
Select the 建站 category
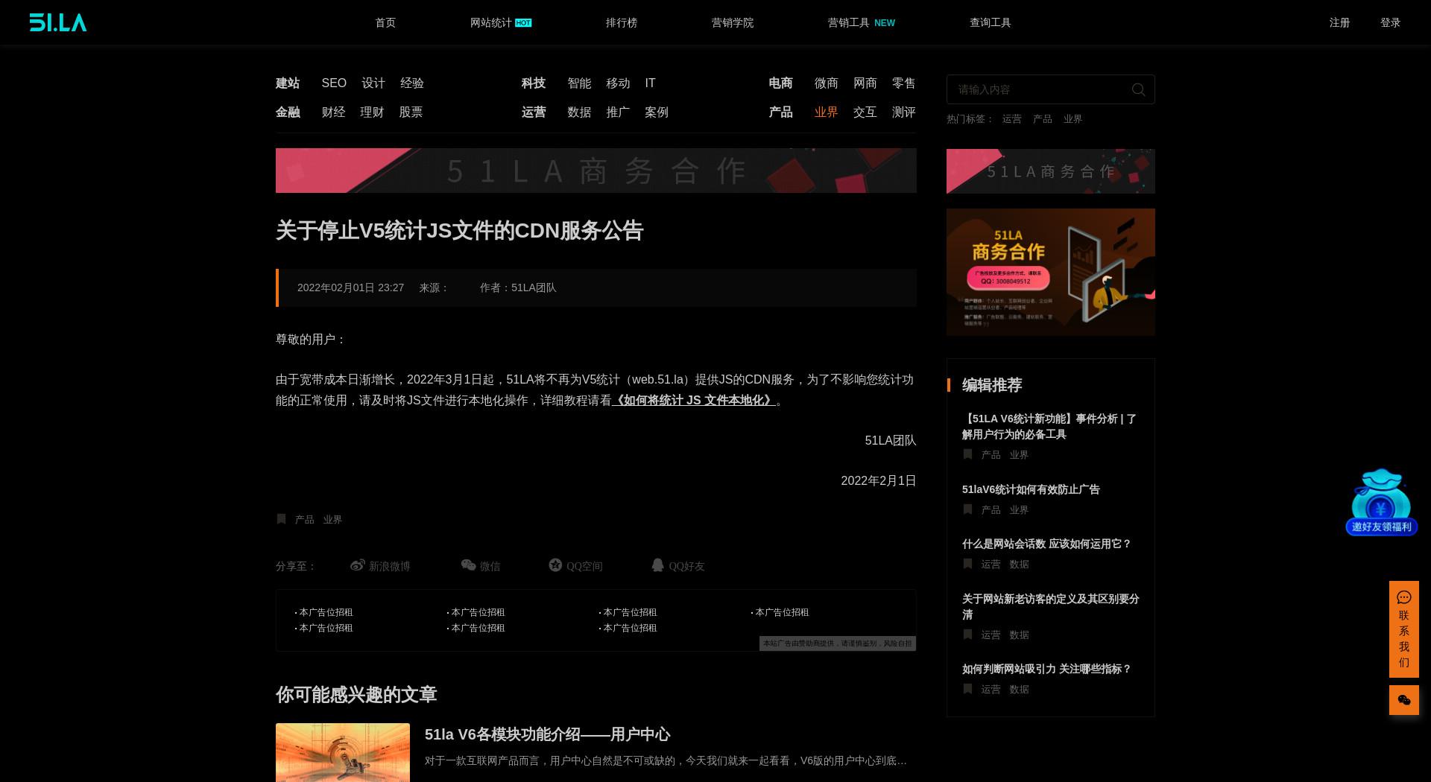pyautogui.click(x=288, y=83)
